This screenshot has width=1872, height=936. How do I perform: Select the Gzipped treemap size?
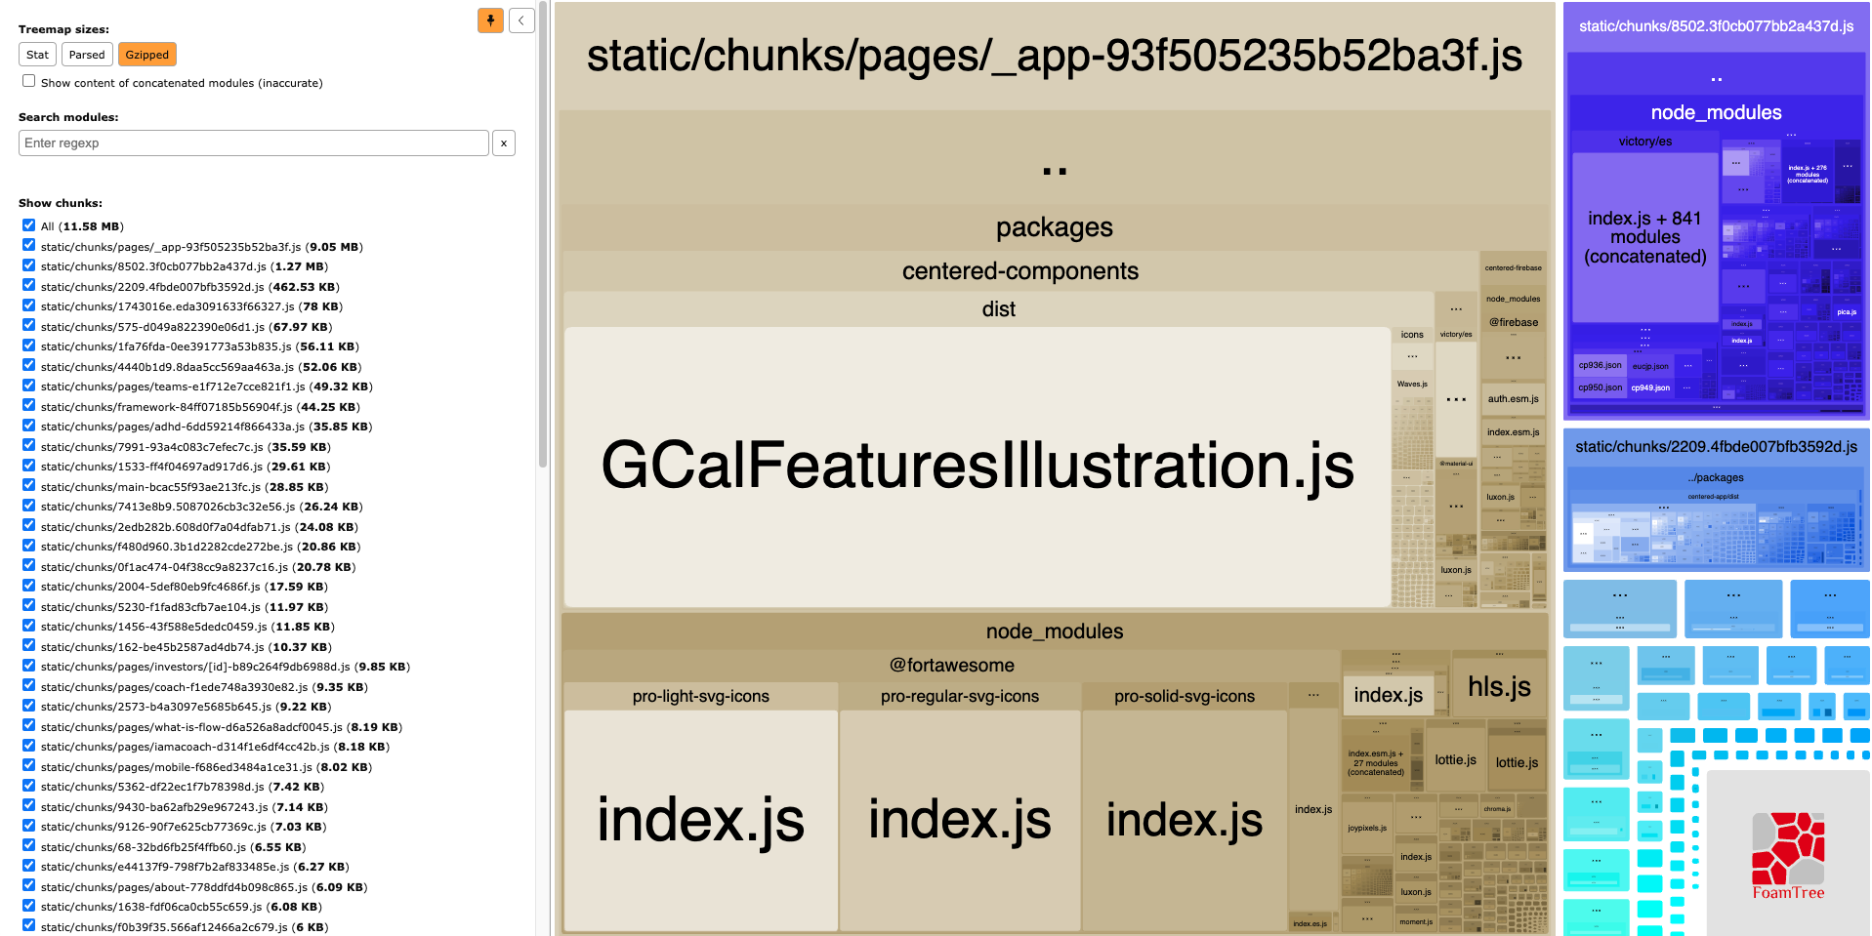[147, 55]
